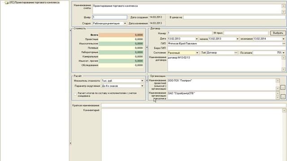Click the ellipsis button of the ГИП field
Viewport: 287px width, 161px height.
pos(284,44)
